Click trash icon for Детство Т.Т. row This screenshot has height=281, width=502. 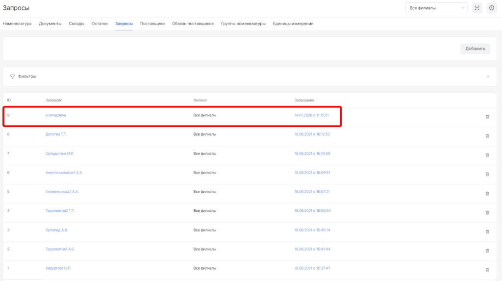pos(487,136)
